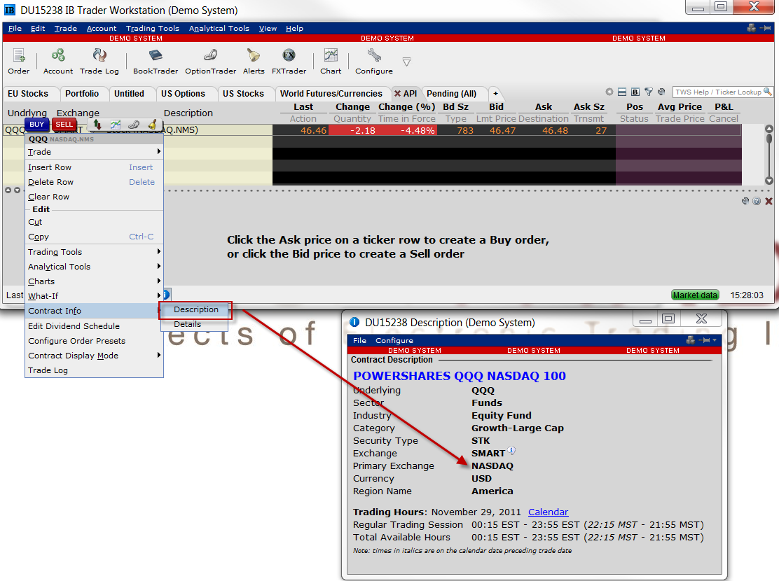Expand the Charts submenu

(94, 281)
